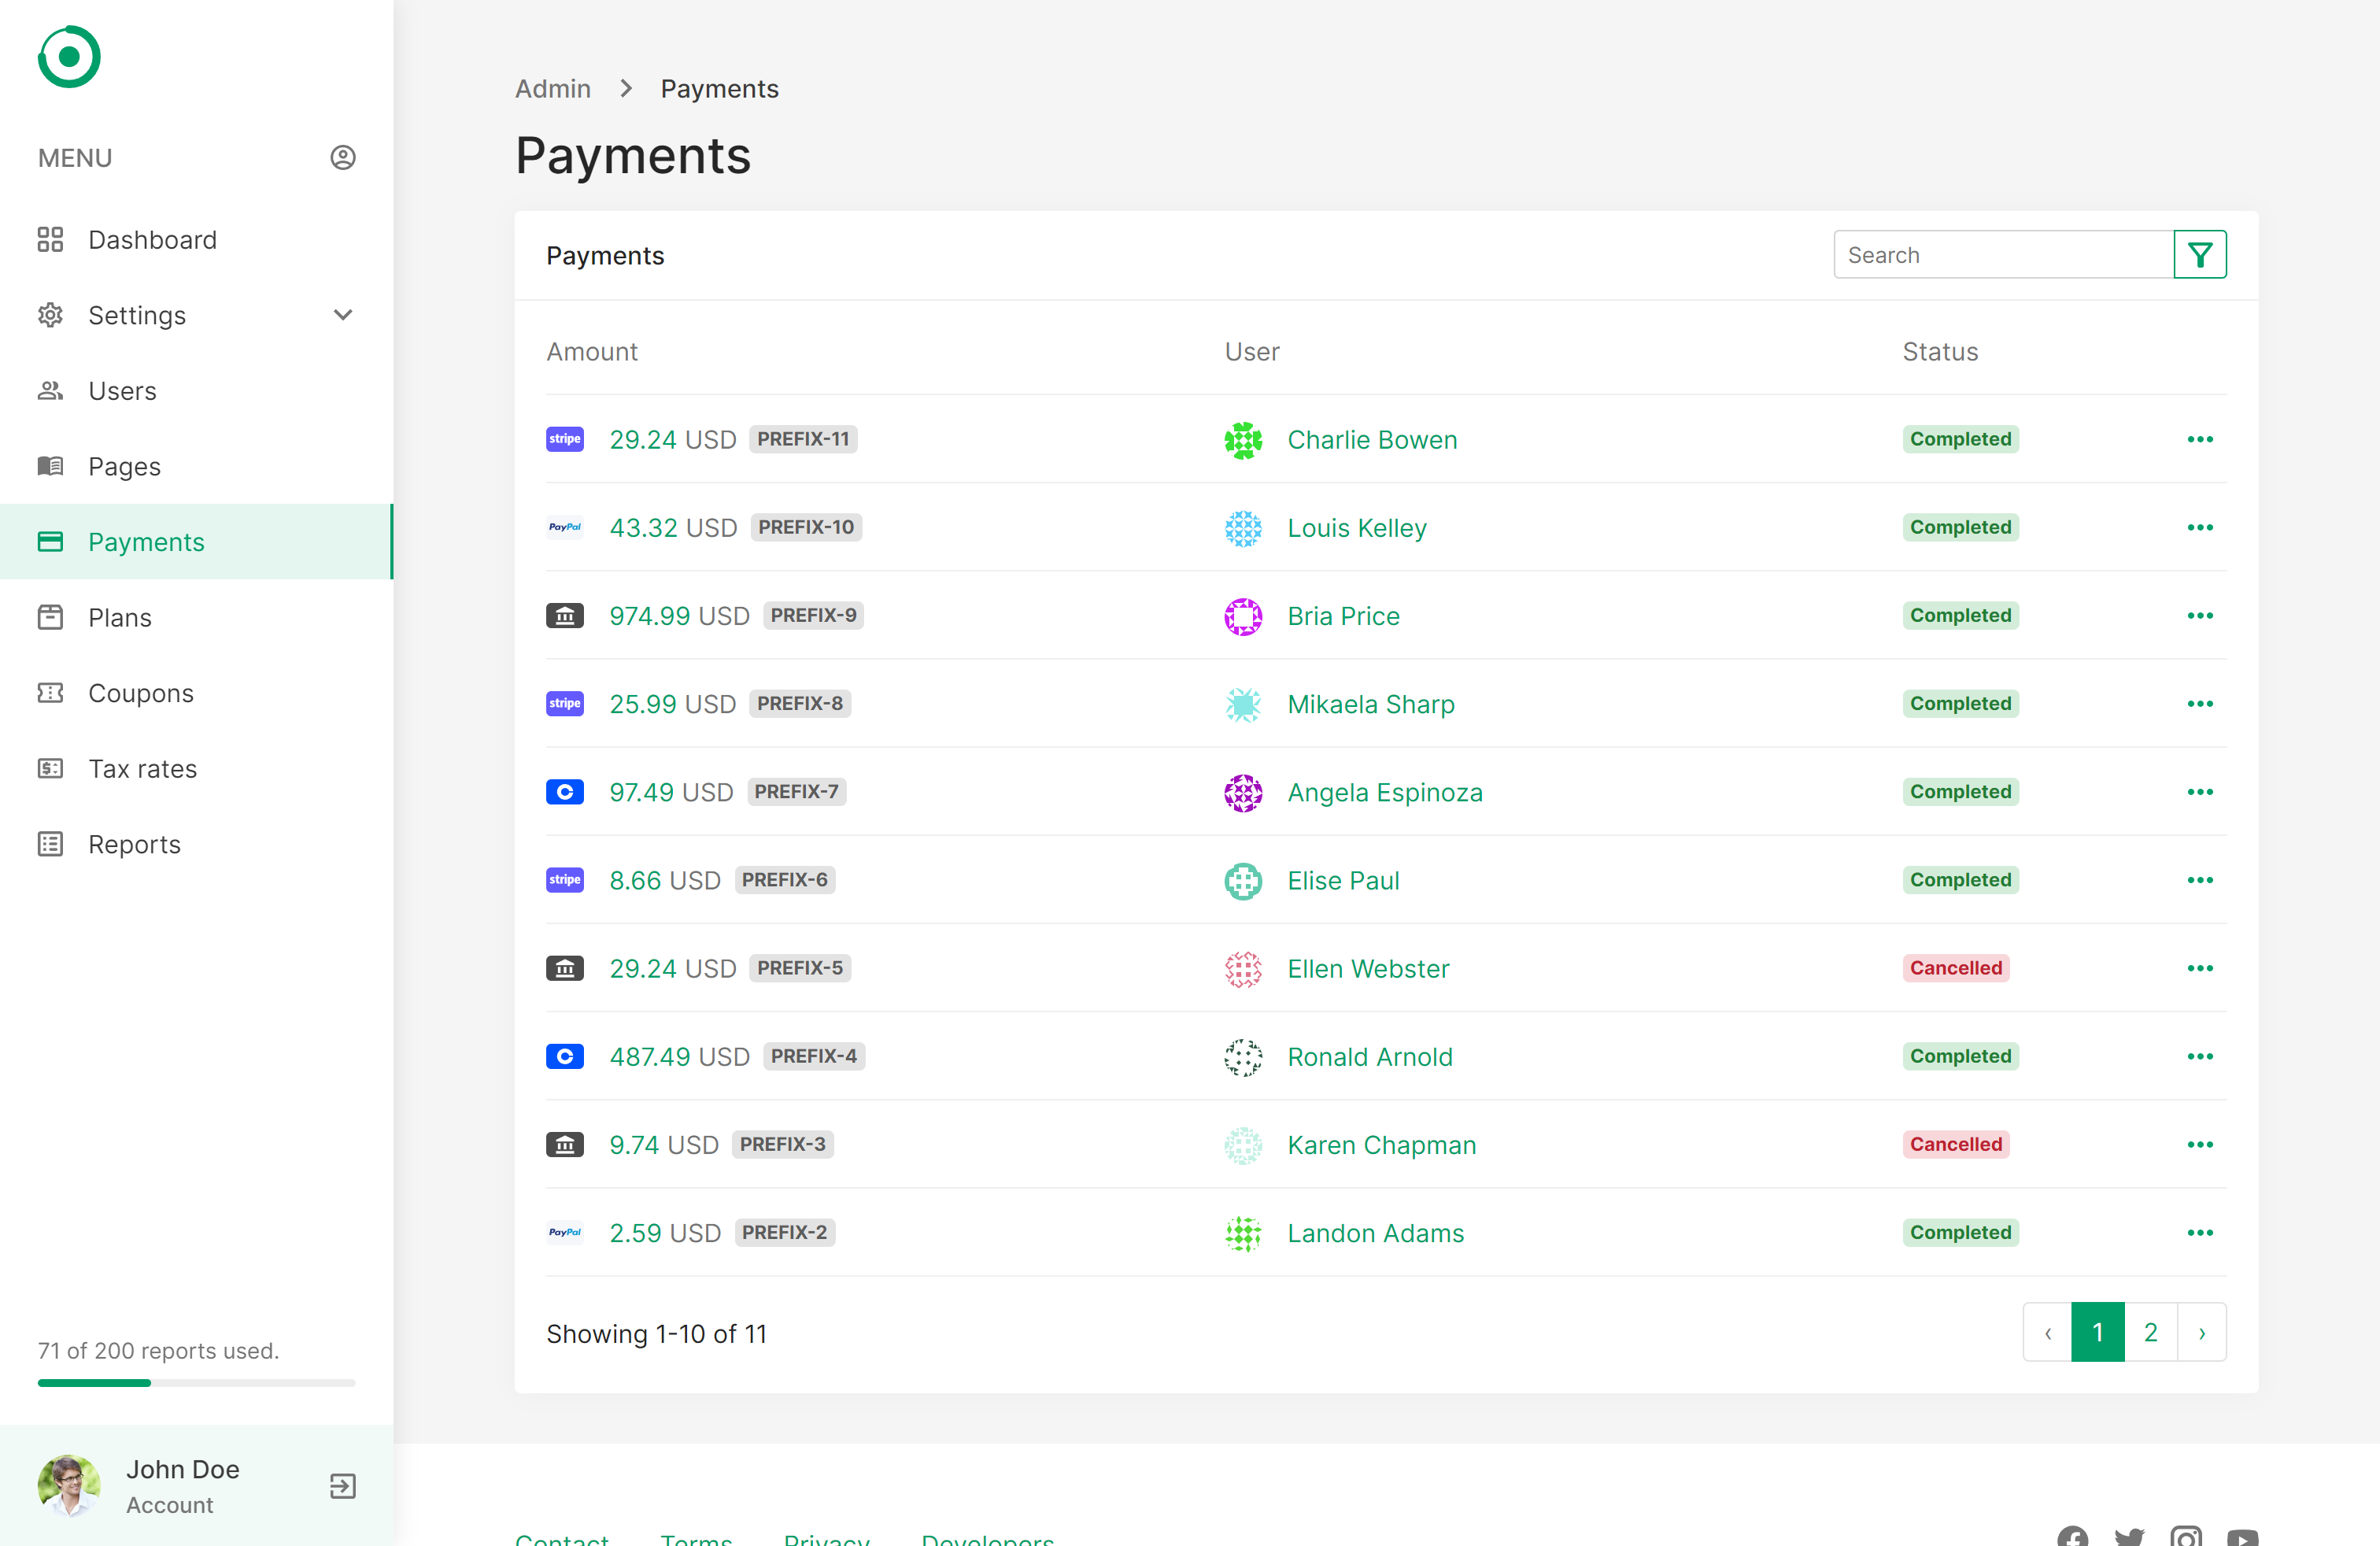Image resolution: width=2380 pixels, height=1546 pixels.
Task: Click the filter funnel icon beside Search
Action: [2199, 255]
